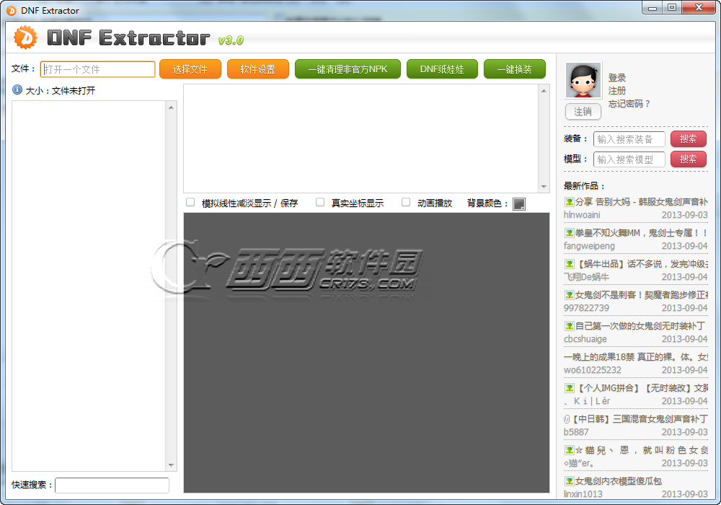Open post 女鬼剑不是刺客！契魔者跑步修正

click(642, 295)
